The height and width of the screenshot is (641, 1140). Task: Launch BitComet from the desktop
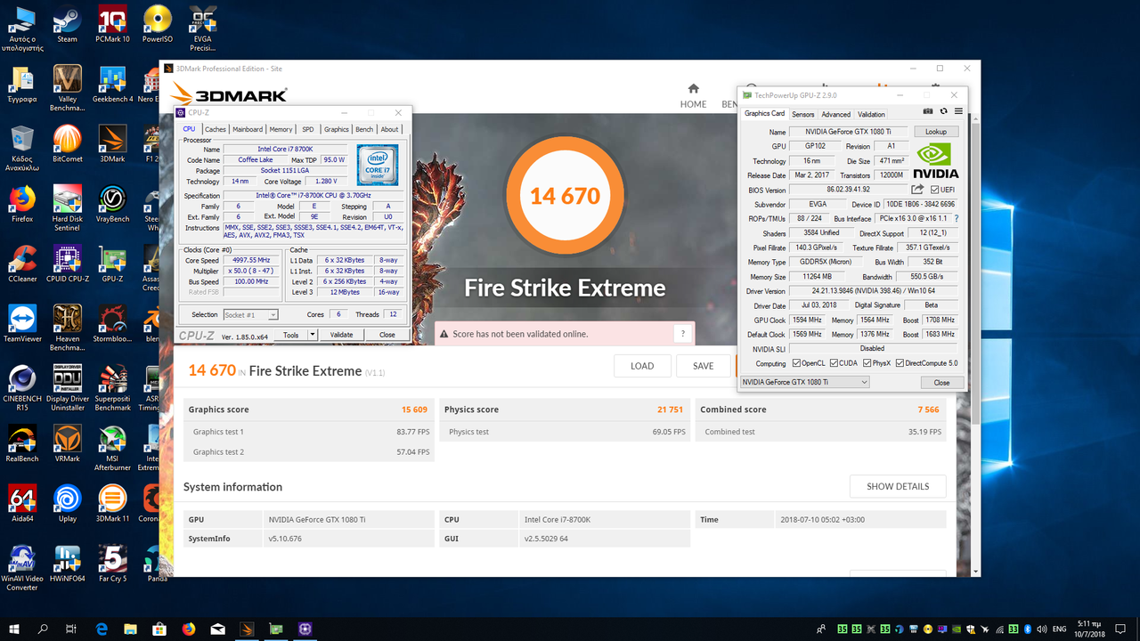67,143
